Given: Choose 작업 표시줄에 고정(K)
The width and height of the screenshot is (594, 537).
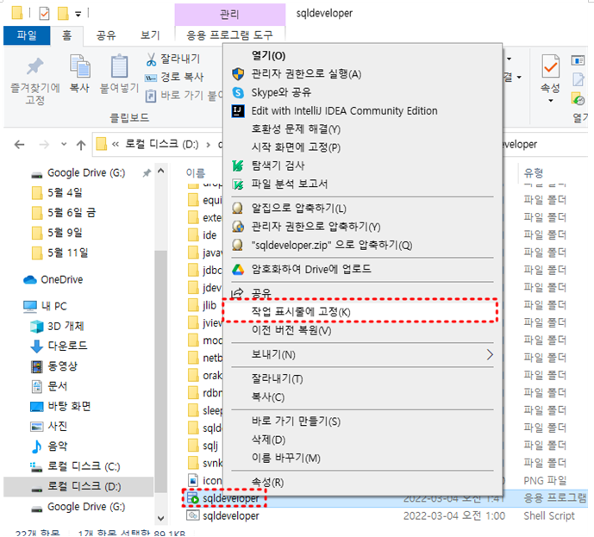Looking at the screenshot, I should pos(301,312).
